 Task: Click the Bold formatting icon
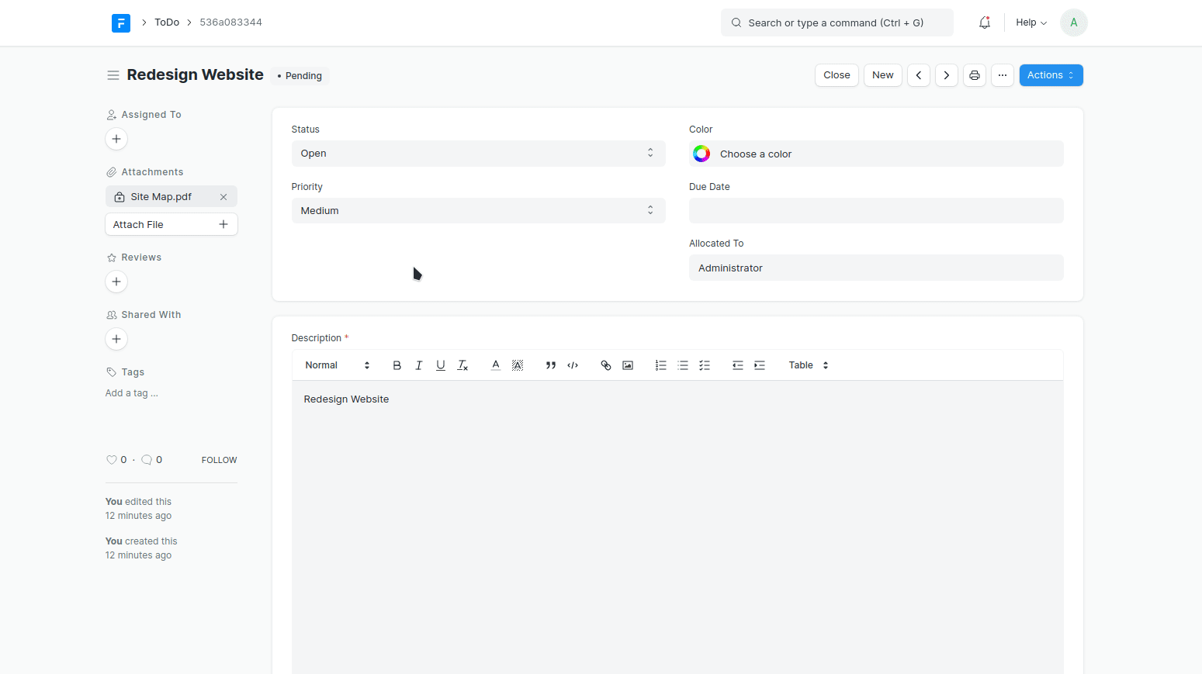[x=397, y=365]
